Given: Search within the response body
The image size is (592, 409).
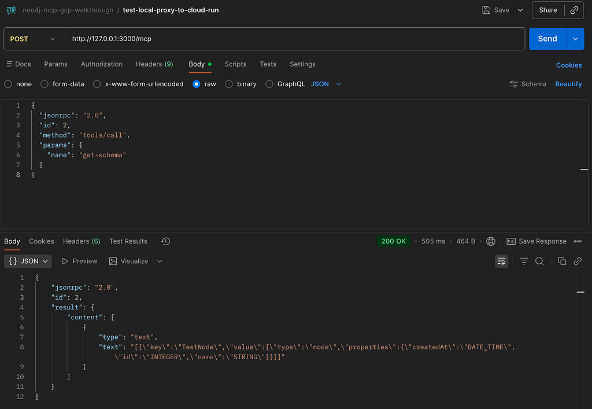Looking at the screenshot, I should pyautogui.click(x=539, y=261).
